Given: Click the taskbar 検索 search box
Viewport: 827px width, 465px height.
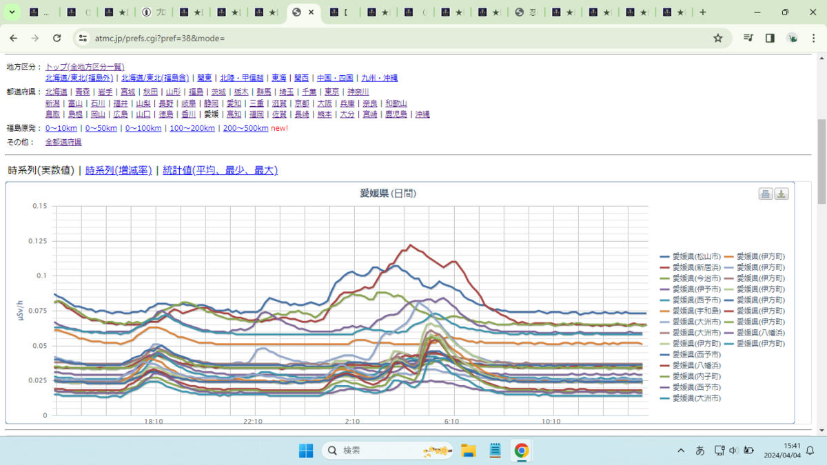Looking at the screenshot, I should (x=387, y=451).
